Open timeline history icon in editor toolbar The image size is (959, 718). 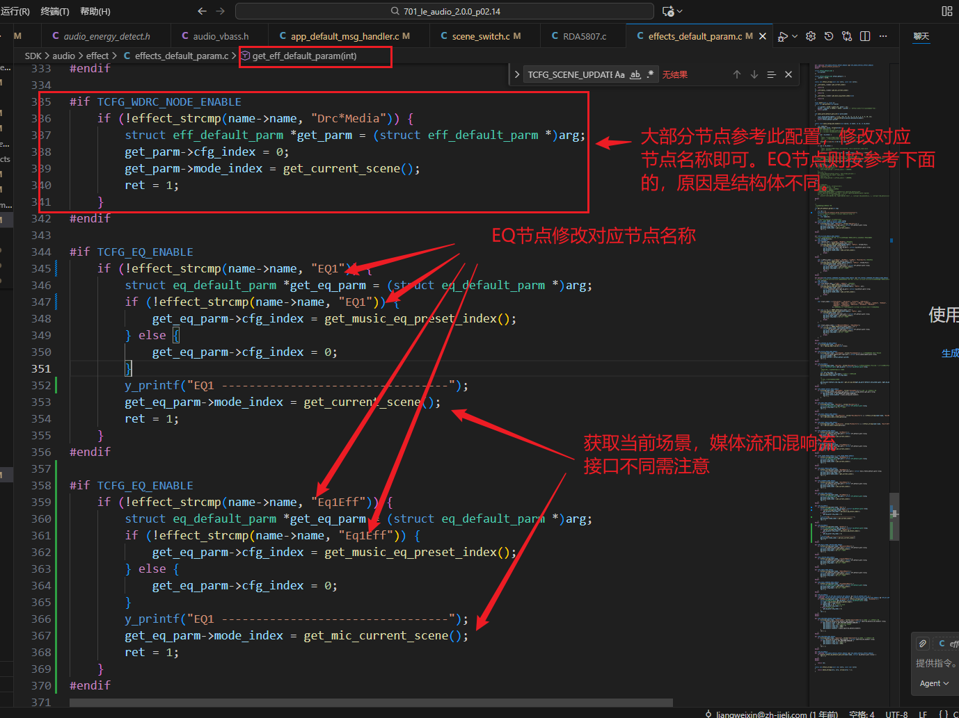[x=829, y=36]
